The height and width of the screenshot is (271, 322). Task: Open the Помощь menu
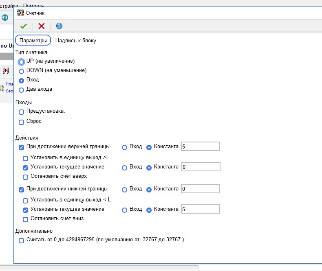pos(33,4)
